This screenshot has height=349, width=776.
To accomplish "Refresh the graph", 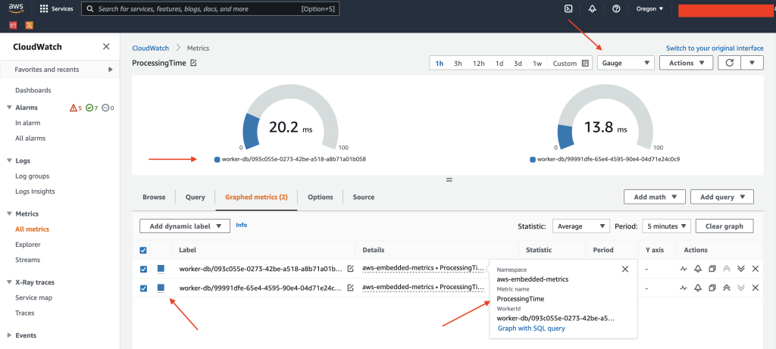I will 729,63.
